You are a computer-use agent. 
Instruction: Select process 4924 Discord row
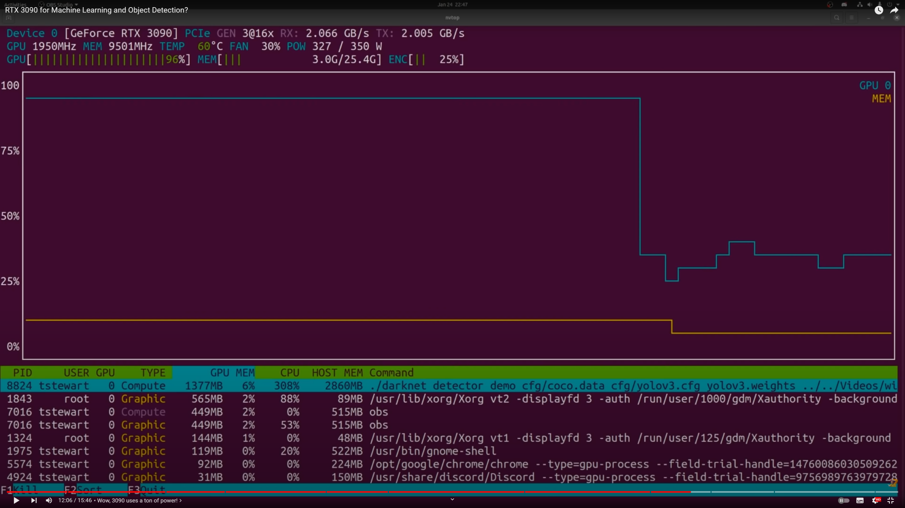coord(449,477)
